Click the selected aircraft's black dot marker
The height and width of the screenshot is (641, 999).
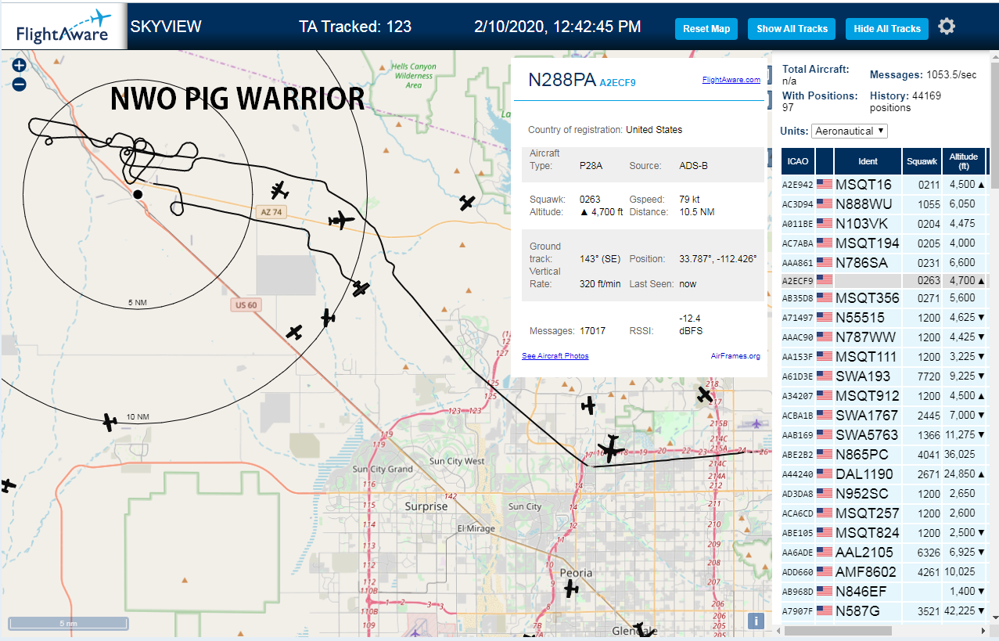coord(138,194)
